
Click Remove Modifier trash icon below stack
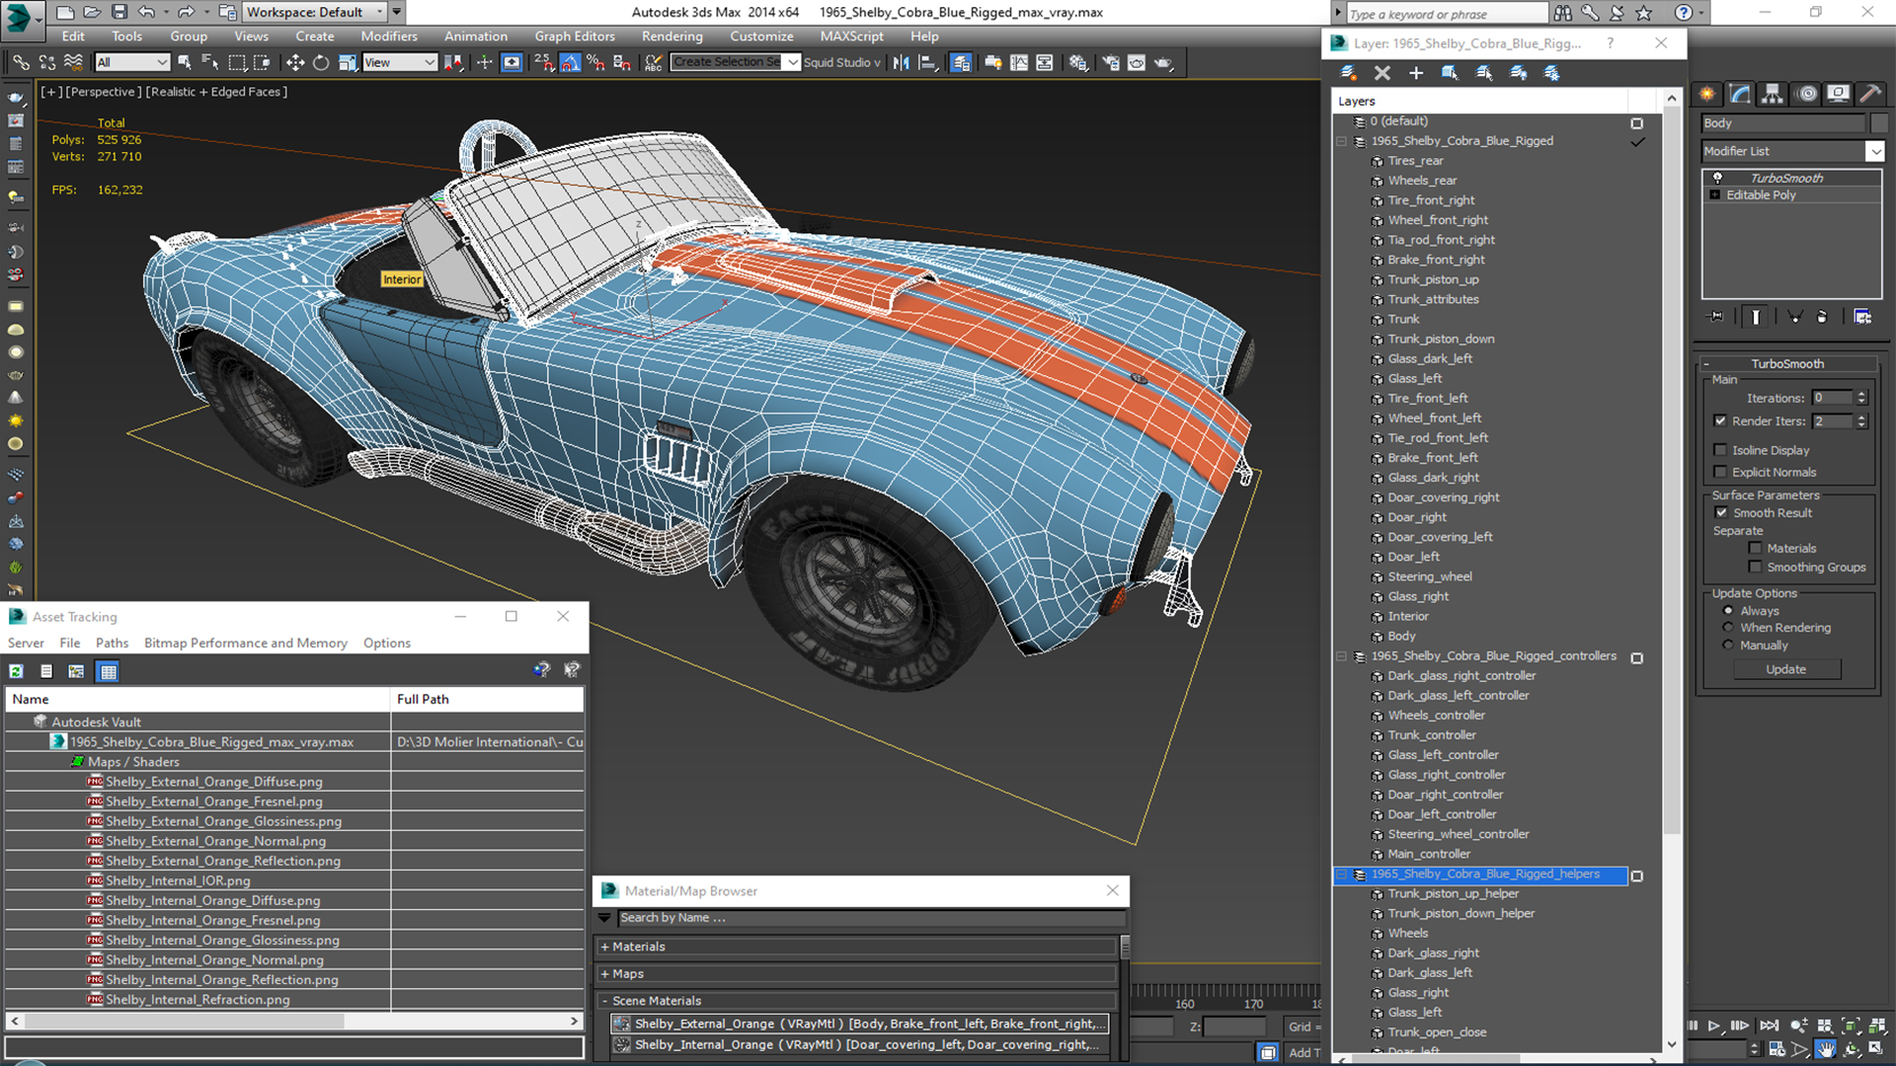point(1822,317)
